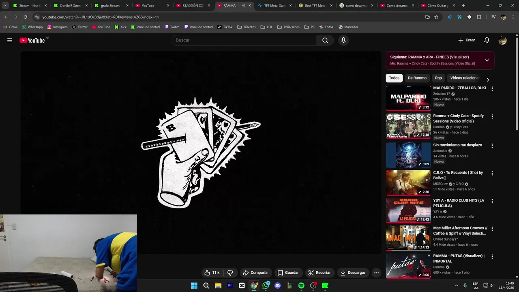Open the MALPARIDO ft. DUKI thumbnail
Image resolution: width=519 pixels, height=292 pixels.
point(408,98)
